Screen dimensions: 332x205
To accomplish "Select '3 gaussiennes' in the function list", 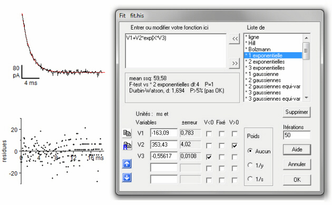I will [x=273, y=93].
